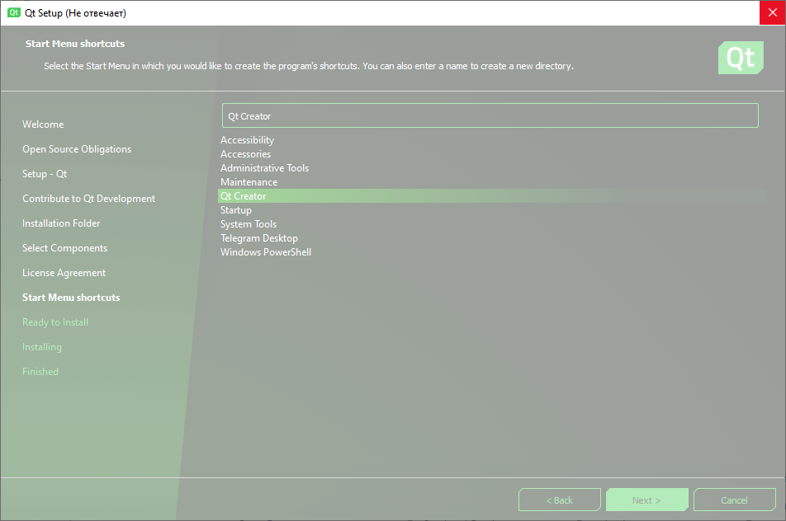This screenshot has width=786, height=521.
Task: Click the Qt Setup title bar icon
Action: pos(13,13)
